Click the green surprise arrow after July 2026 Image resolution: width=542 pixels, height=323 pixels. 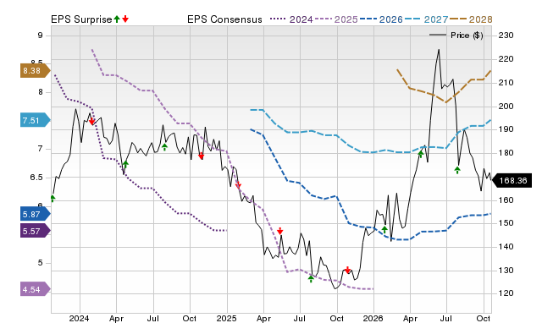457,170
